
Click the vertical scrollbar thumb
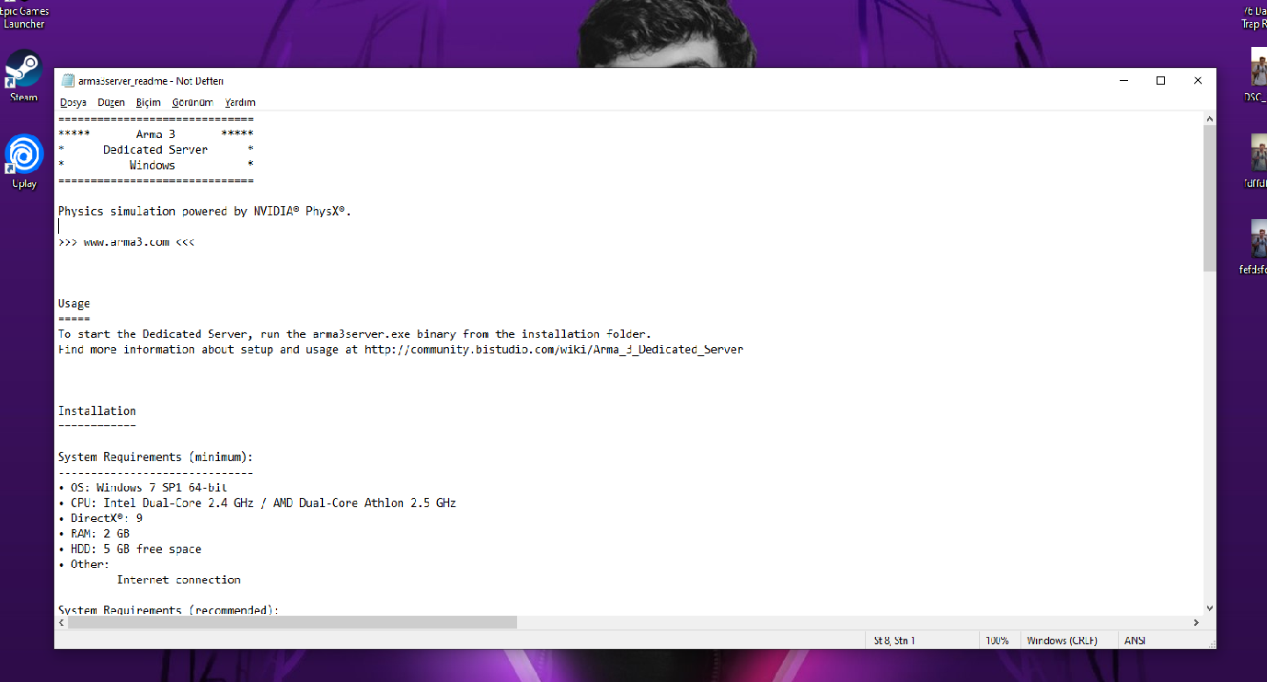[1209, 198]
